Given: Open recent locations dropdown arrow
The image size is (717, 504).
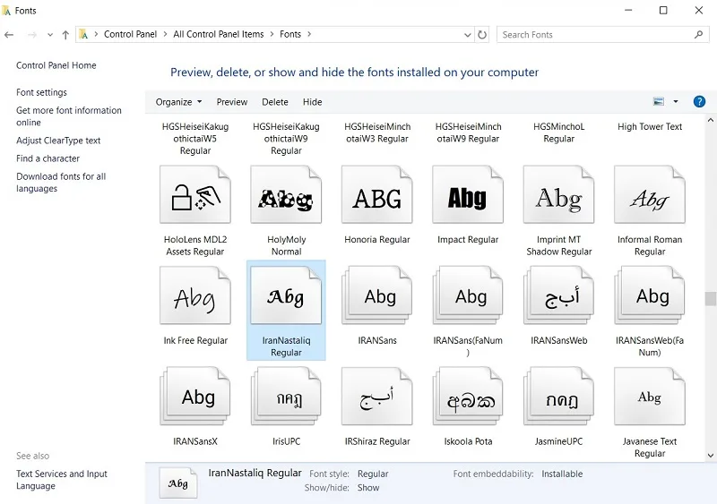Looking at the screenshot, I should point(50,35).
